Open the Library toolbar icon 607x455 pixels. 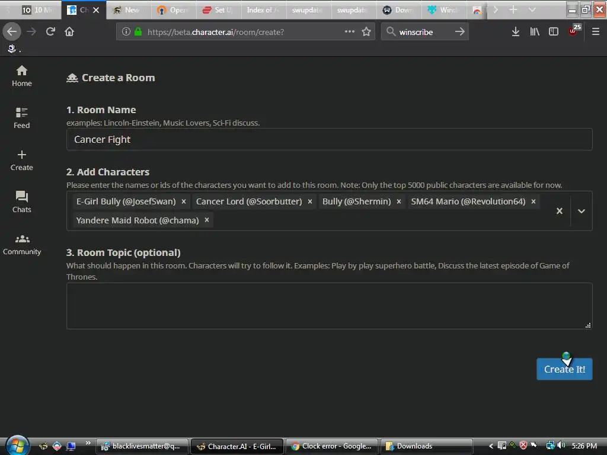[535, 32]
